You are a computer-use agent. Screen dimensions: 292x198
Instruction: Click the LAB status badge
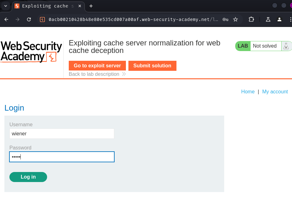(x=243, y=46)
